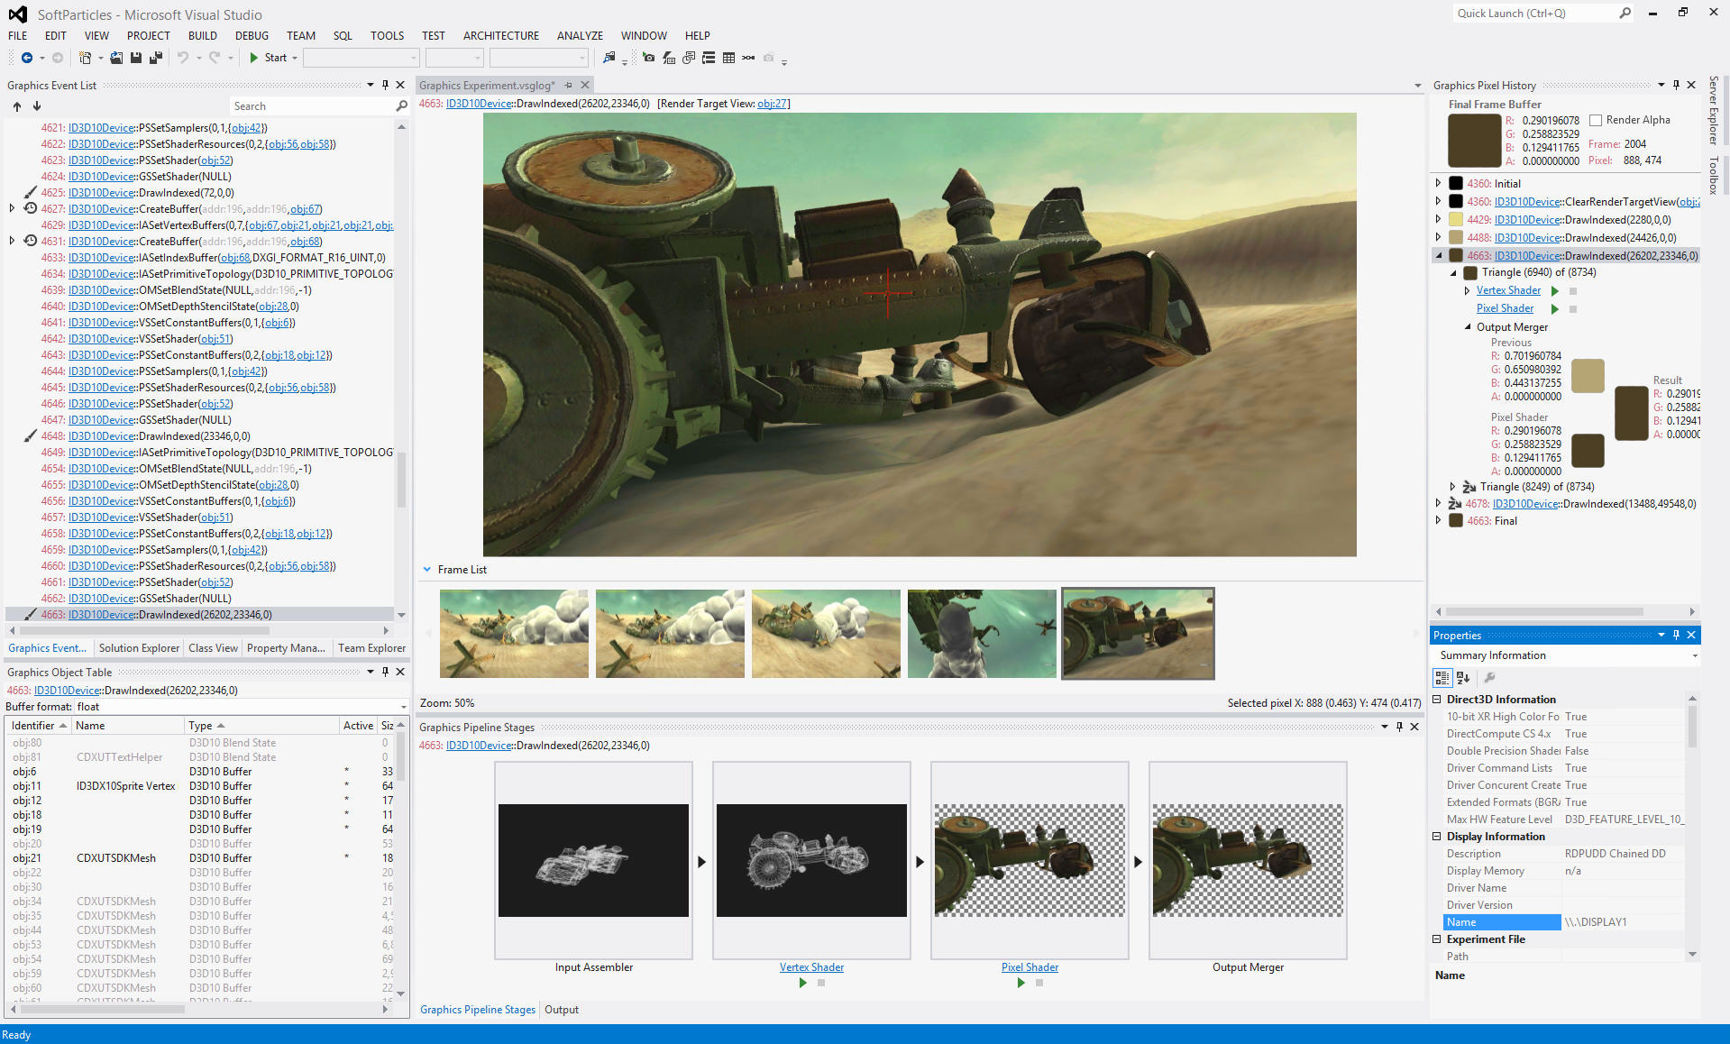The width and height of the screenshot is (1730, 1044).
Task: Expand the Triangle (8249) of (8734) entry
Action: (x=1451, y=486)
